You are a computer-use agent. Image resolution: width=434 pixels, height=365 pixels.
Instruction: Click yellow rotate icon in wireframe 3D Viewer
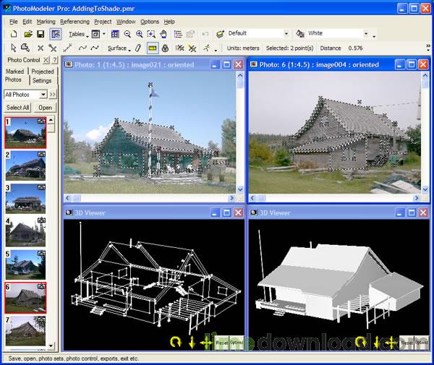tap(176, 342)
